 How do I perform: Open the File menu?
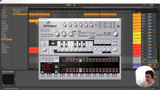tap(1, 3)
